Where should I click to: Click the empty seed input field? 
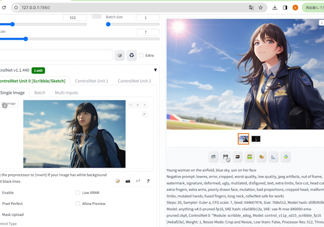(56, 55)
